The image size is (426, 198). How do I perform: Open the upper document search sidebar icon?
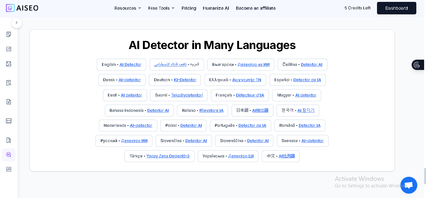click(x=9, y=83)
